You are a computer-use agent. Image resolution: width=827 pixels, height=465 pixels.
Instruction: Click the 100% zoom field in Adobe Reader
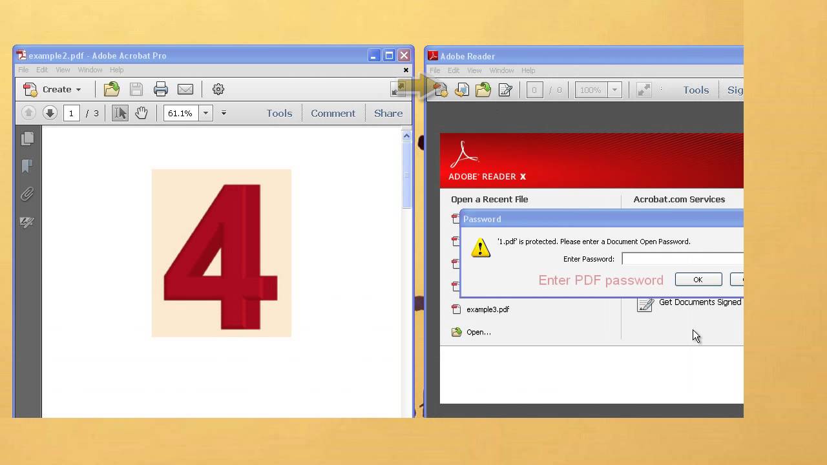point(591,90)
